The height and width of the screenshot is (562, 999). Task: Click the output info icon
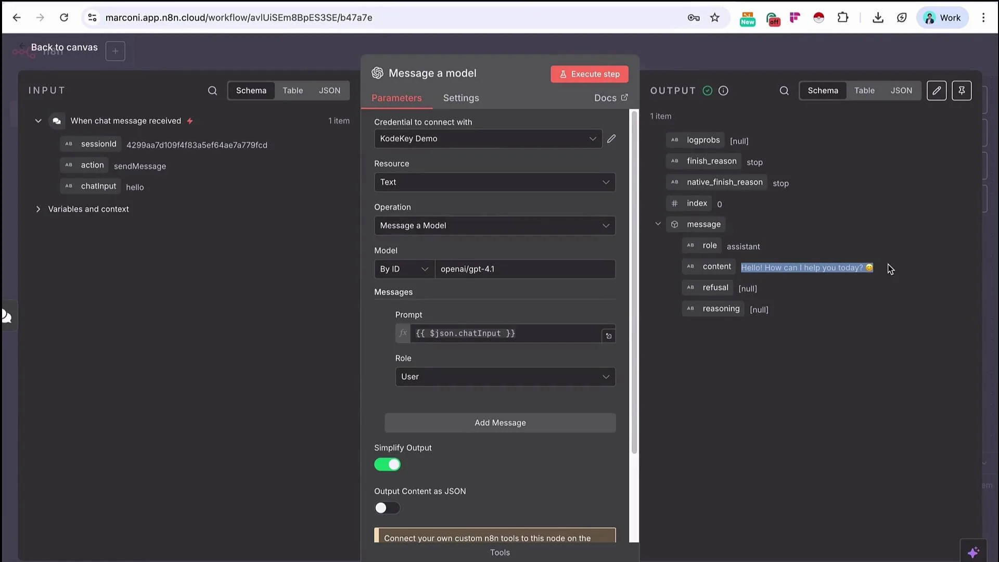click(x=723, y=91)
